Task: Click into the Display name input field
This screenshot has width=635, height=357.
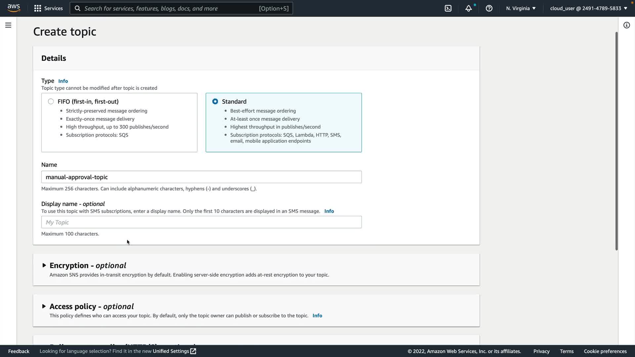Action: pyautogui.click(x=201, y=222)
